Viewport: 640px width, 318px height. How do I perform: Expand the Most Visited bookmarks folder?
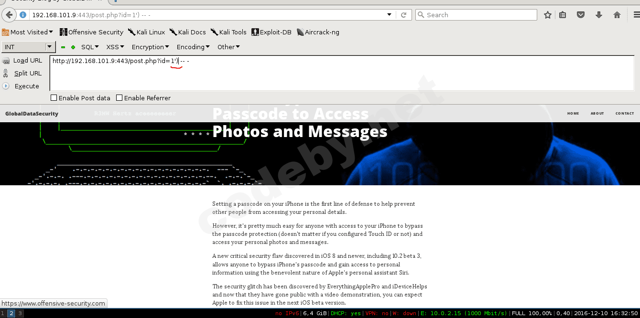[x=27, y=32]
